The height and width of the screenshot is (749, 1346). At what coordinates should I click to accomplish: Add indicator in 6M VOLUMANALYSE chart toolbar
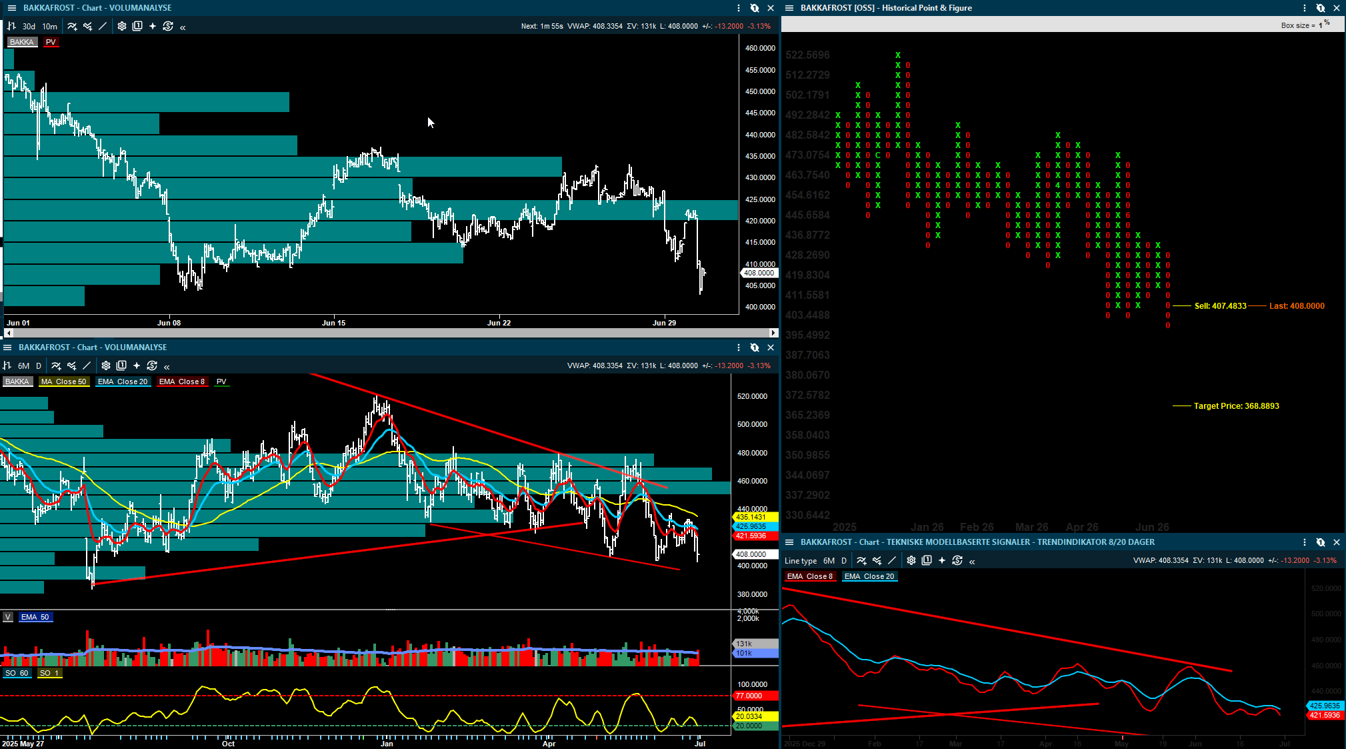tap(56, 365)
